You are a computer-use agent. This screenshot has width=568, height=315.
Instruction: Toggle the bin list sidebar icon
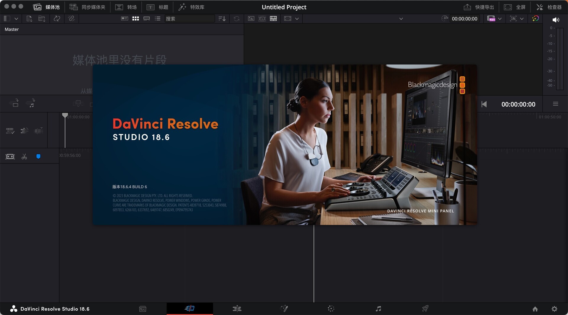tap(7, 19)
